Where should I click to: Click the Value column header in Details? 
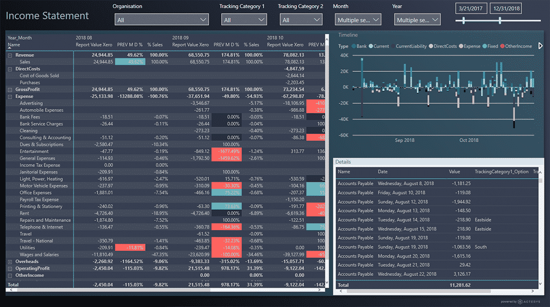[x=454, y=172]
